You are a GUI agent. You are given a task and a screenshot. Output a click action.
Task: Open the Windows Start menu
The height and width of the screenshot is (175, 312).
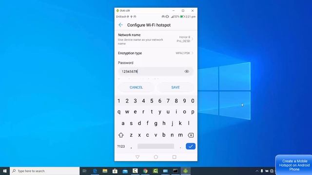[5, 171]
